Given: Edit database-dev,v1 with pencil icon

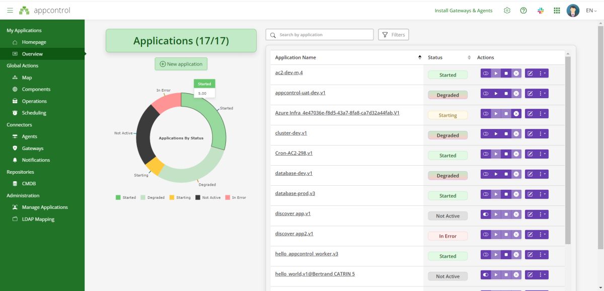Looking at the screenshot, I should tap(530, 174).
